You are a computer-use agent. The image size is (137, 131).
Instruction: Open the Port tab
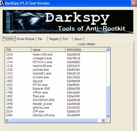(67, 39)
